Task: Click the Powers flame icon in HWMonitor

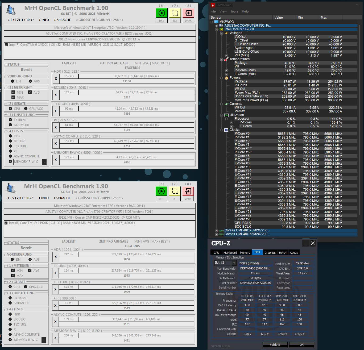Action: 226,78
